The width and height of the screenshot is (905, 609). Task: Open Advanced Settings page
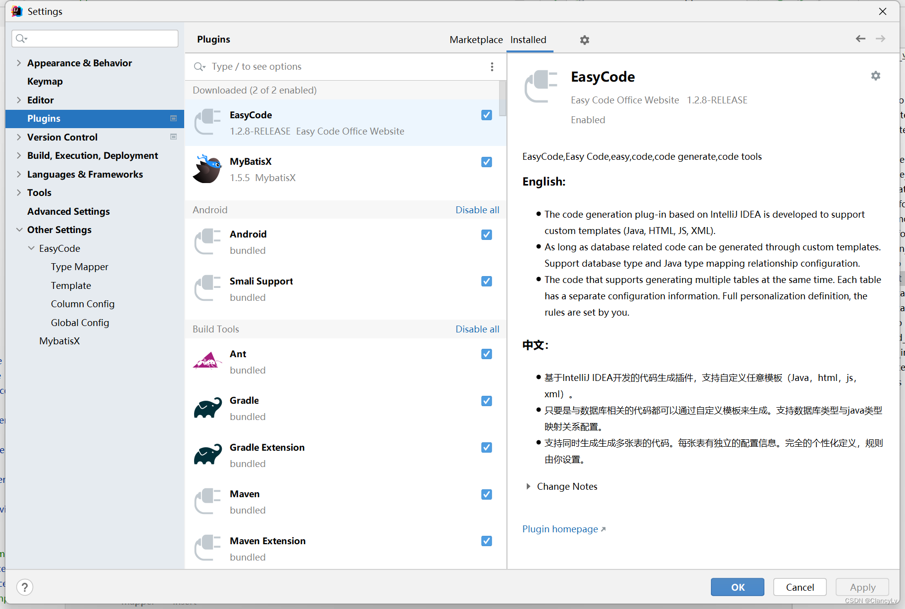tap(68, 211)
